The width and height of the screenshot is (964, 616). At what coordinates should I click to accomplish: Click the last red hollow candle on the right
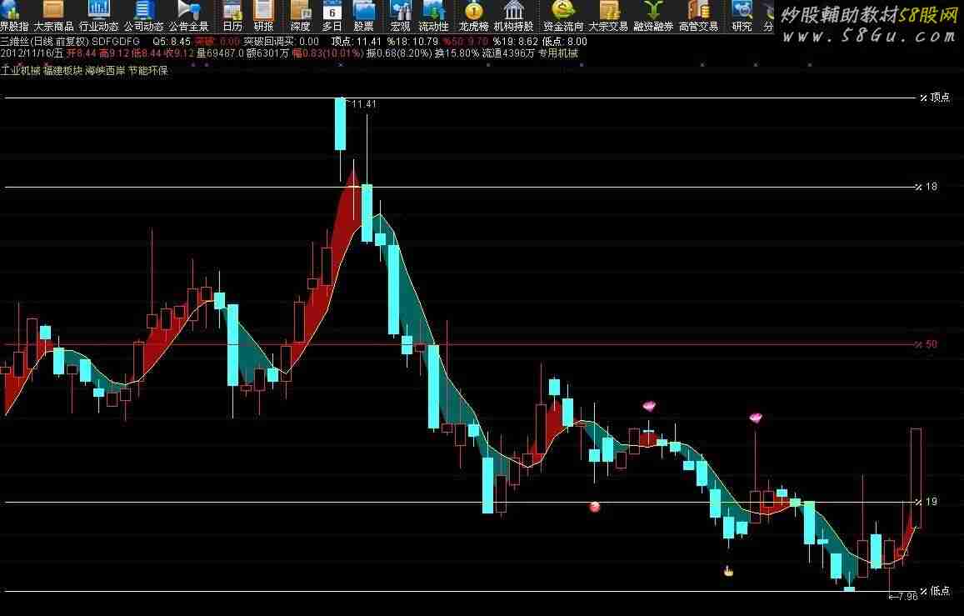pyautogui.click(x=916, y=477)
